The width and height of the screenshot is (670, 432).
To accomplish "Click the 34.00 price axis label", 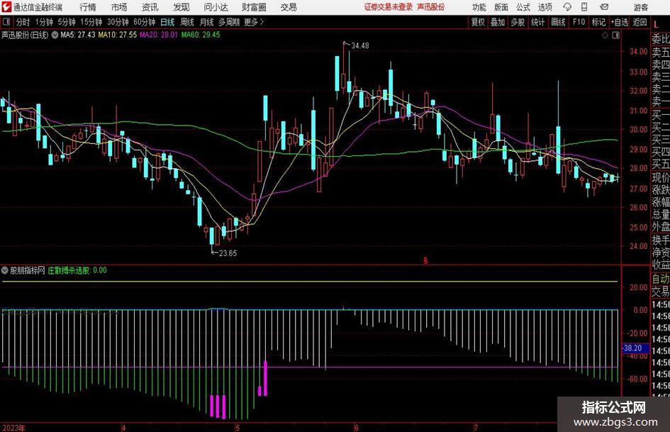I will point(638,51).
